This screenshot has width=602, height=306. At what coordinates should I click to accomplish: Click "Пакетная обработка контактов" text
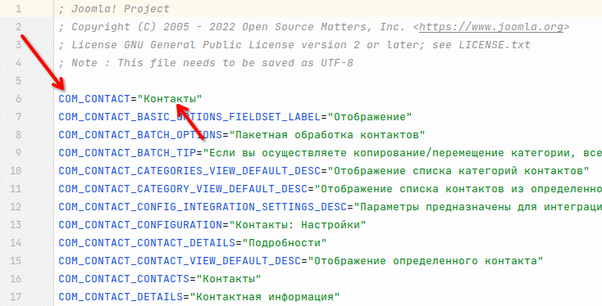point(327,135)
